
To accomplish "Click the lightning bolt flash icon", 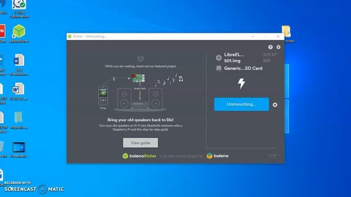I will [x=241, y=84].
